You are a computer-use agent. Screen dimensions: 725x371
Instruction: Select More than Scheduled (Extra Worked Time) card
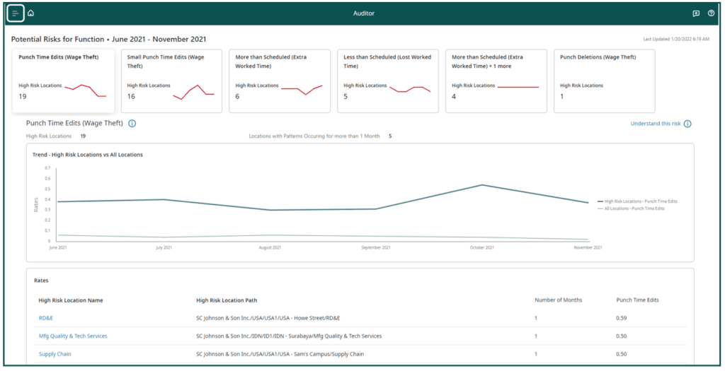tap(280, 81)
